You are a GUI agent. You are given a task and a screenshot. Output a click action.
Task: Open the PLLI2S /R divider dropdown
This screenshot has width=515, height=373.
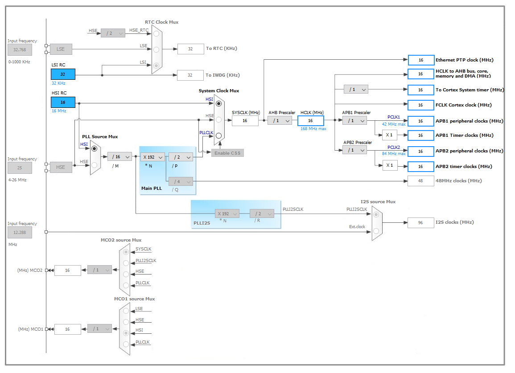click(x=262, y=214)
